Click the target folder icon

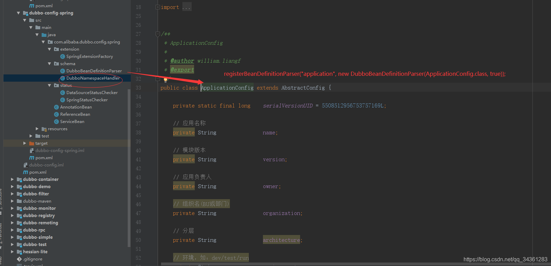click(x=32, y=143)
